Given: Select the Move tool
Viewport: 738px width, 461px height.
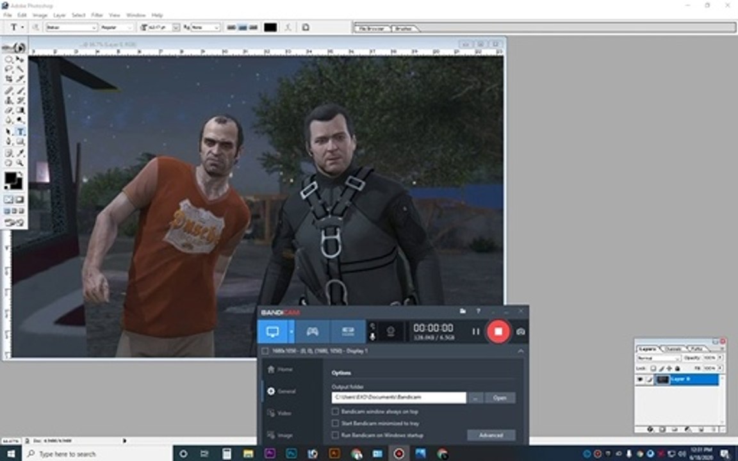Looking at the screenshot, I should pyautogui.click(x=20, y=60).
